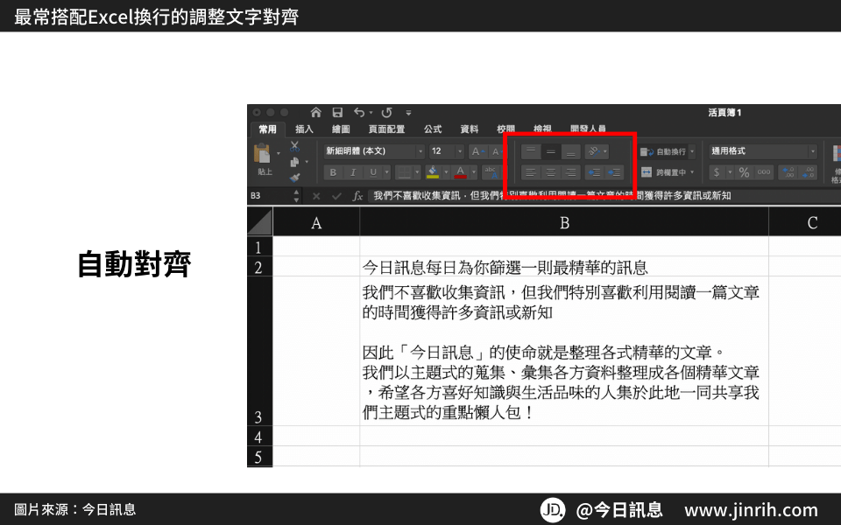Toggle center text horizontally

(x=551, y=172)
